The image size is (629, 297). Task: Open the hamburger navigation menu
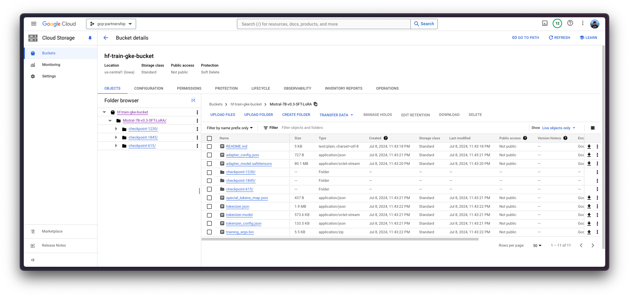click(33, 24)
